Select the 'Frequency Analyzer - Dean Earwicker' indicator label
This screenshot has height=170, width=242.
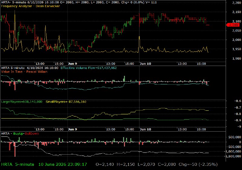point(31,6)
